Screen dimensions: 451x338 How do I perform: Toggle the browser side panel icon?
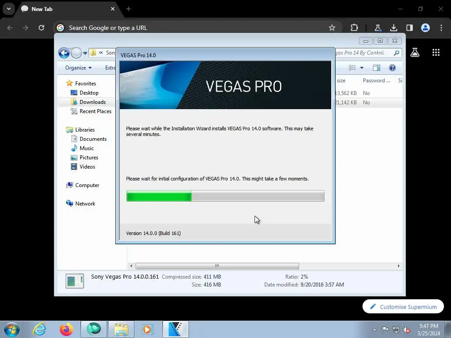pyautogui.click(x=410, y=28)
